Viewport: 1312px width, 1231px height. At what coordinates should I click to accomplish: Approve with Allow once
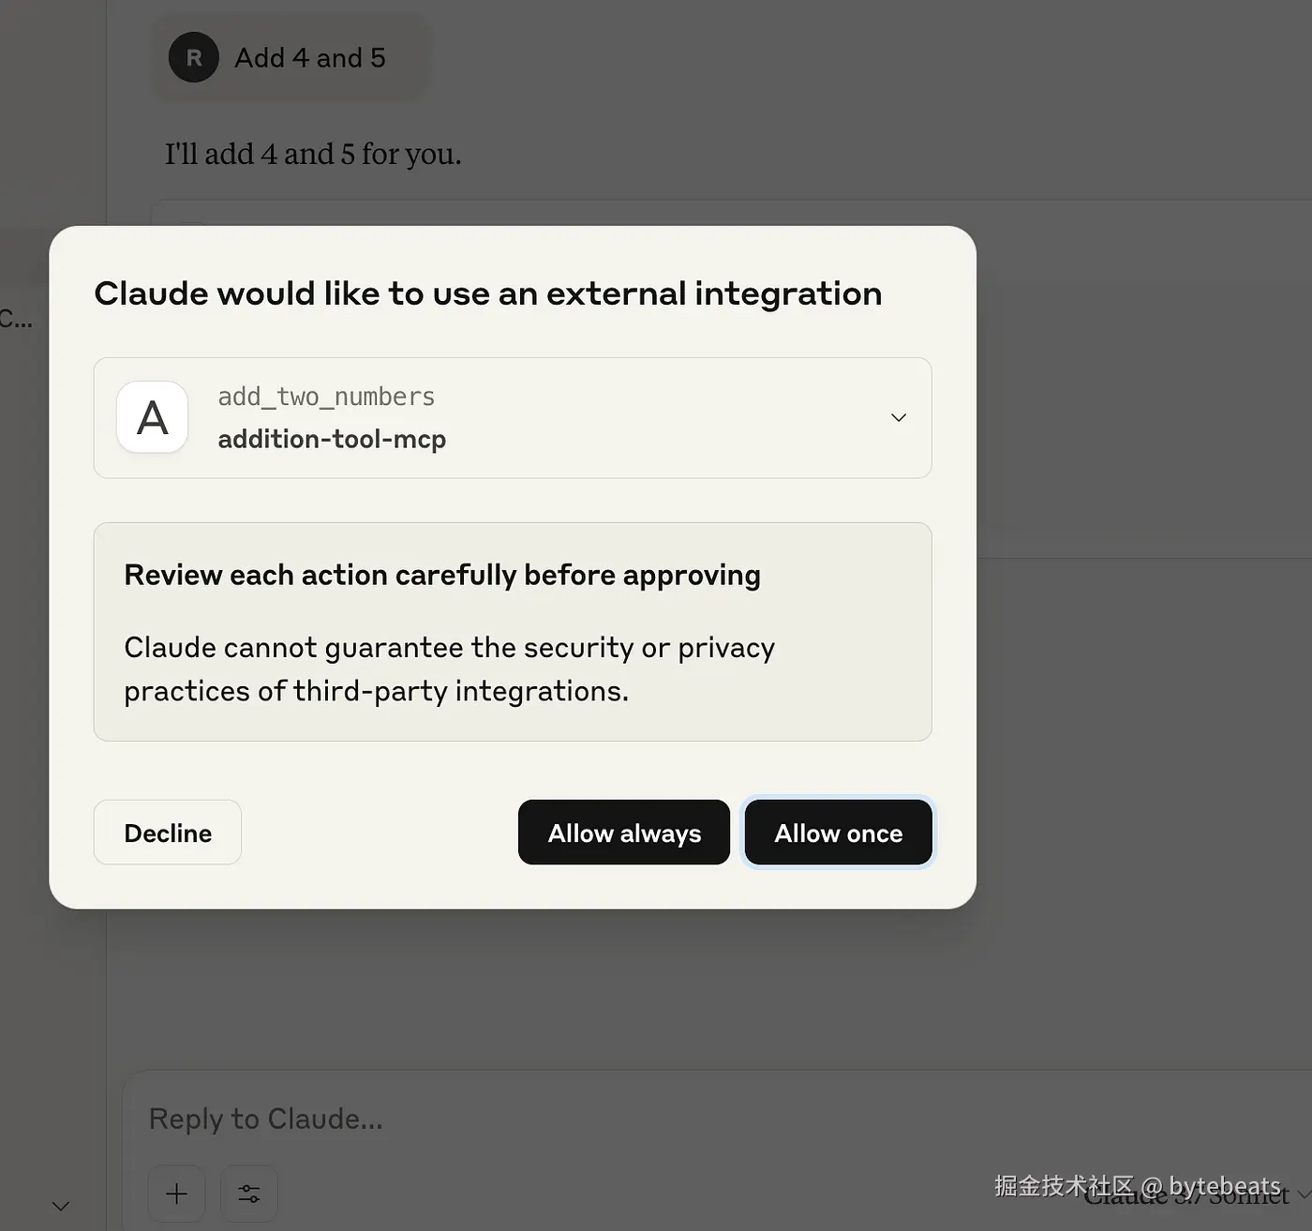(x=839, y=833)
